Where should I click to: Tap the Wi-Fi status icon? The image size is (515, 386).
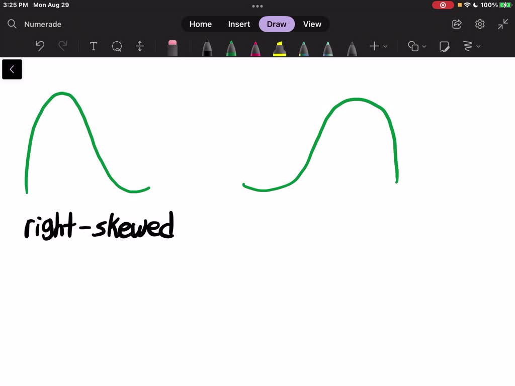pyautogui.click(x=467, y=5)
